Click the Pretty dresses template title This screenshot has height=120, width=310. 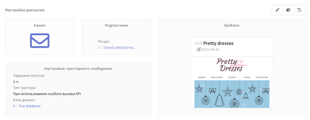(x=218, y=43)
